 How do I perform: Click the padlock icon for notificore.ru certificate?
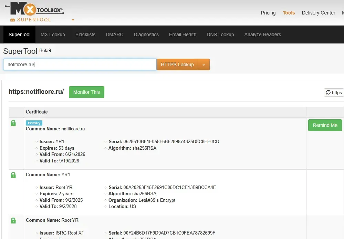coord(13,123)
